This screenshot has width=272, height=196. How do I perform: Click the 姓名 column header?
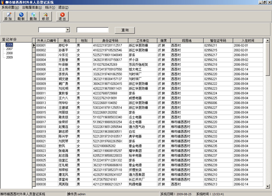67,41
